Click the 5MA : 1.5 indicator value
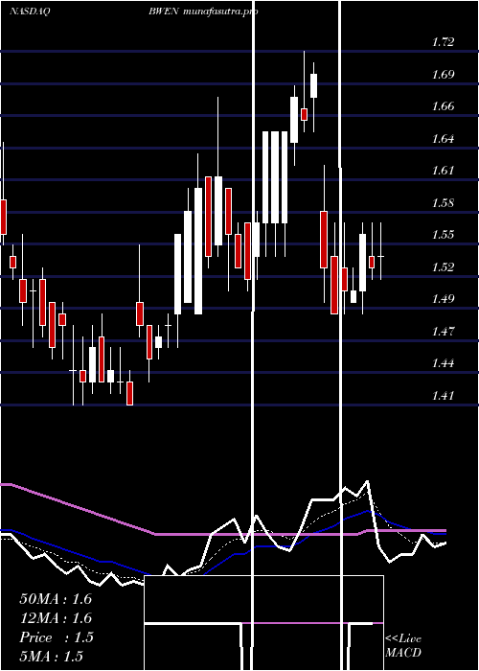The width and height of the screenshot is (479, 671). [x=52, y=656]
